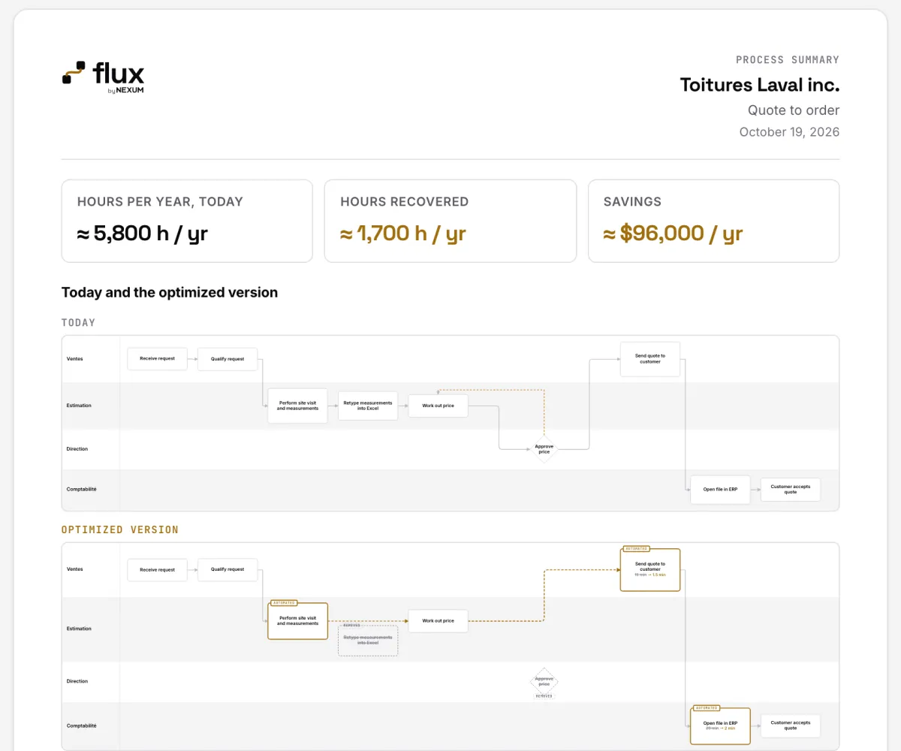Select automated 'Open file in ERP' node

coord(720,726)
